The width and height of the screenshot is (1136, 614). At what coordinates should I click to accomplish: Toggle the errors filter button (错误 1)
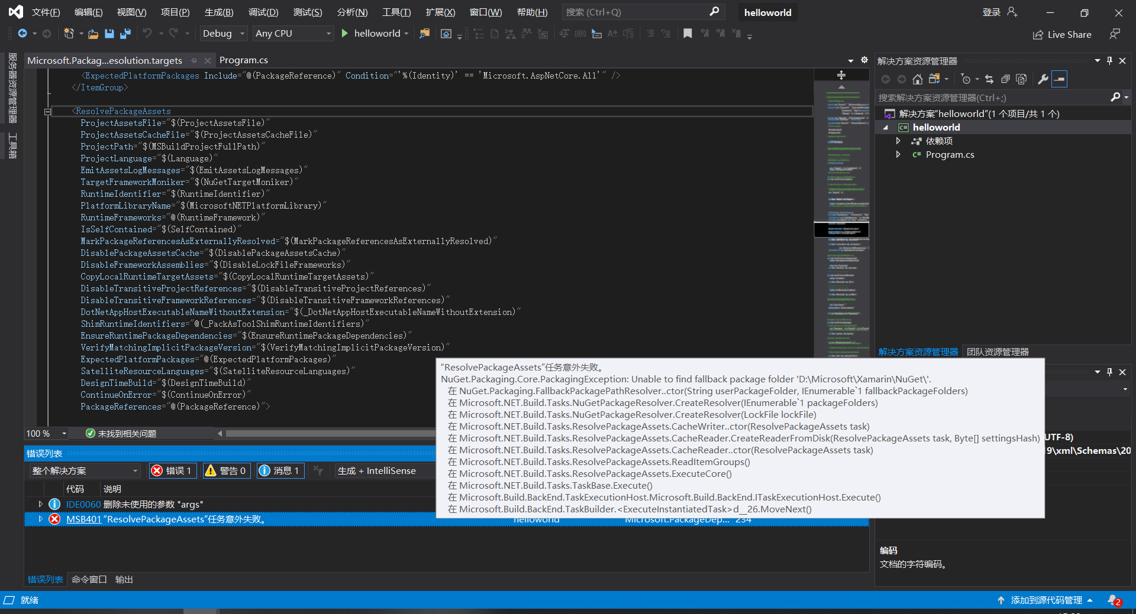pos(172,470)
